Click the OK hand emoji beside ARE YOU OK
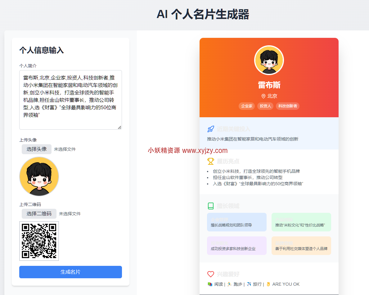369x295 pixels. point(268,284)
